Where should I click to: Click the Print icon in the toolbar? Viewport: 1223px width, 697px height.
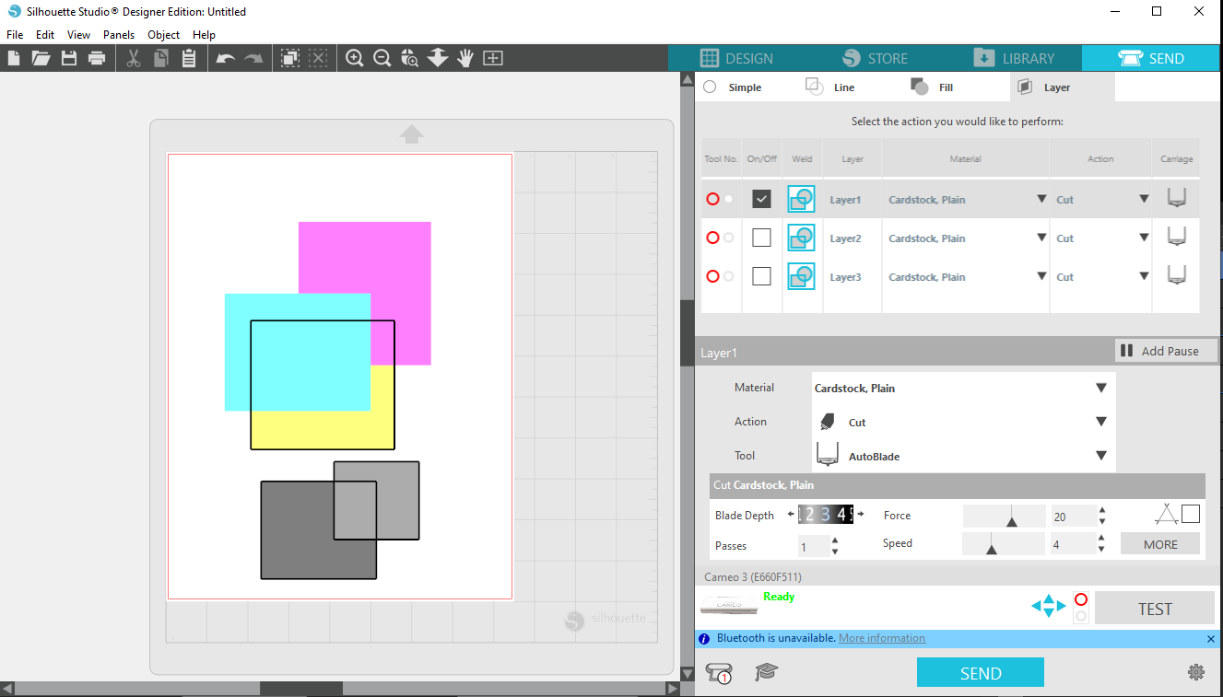97,58
